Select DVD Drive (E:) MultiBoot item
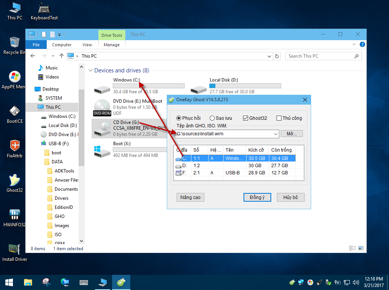 point(129,107)
